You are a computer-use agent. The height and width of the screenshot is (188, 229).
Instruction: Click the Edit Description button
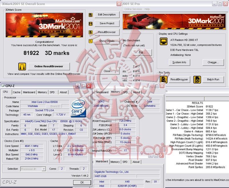[x=107, y=15]
